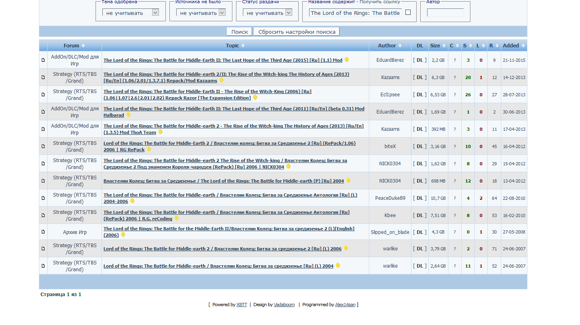Click DL link in Kbee row

pos(420,215)
